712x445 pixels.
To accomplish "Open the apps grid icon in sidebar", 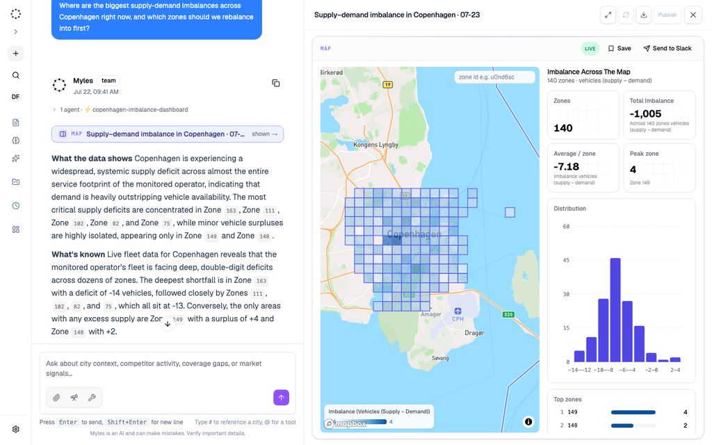I will pyautogui.click(x=15, y=229).
